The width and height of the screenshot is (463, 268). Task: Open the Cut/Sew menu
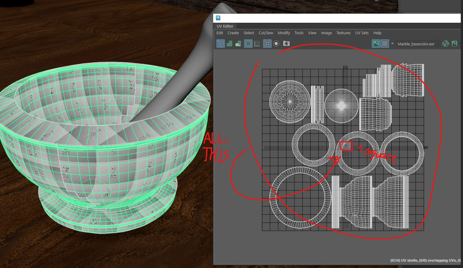(x=266, y=33)
